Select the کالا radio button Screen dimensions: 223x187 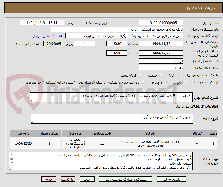pos(178,75)
